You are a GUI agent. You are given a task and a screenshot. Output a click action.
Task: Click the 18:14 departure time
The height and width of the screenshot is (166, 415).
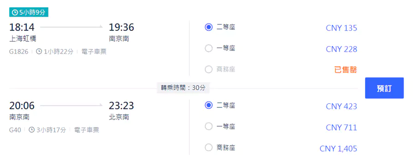tap(22, 27)
